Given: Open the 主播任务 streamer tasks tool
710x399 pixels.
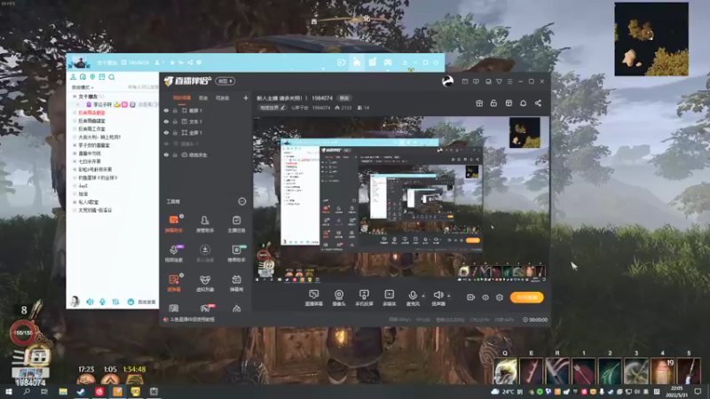Looking at the screenshot, I should coord(236,224).
